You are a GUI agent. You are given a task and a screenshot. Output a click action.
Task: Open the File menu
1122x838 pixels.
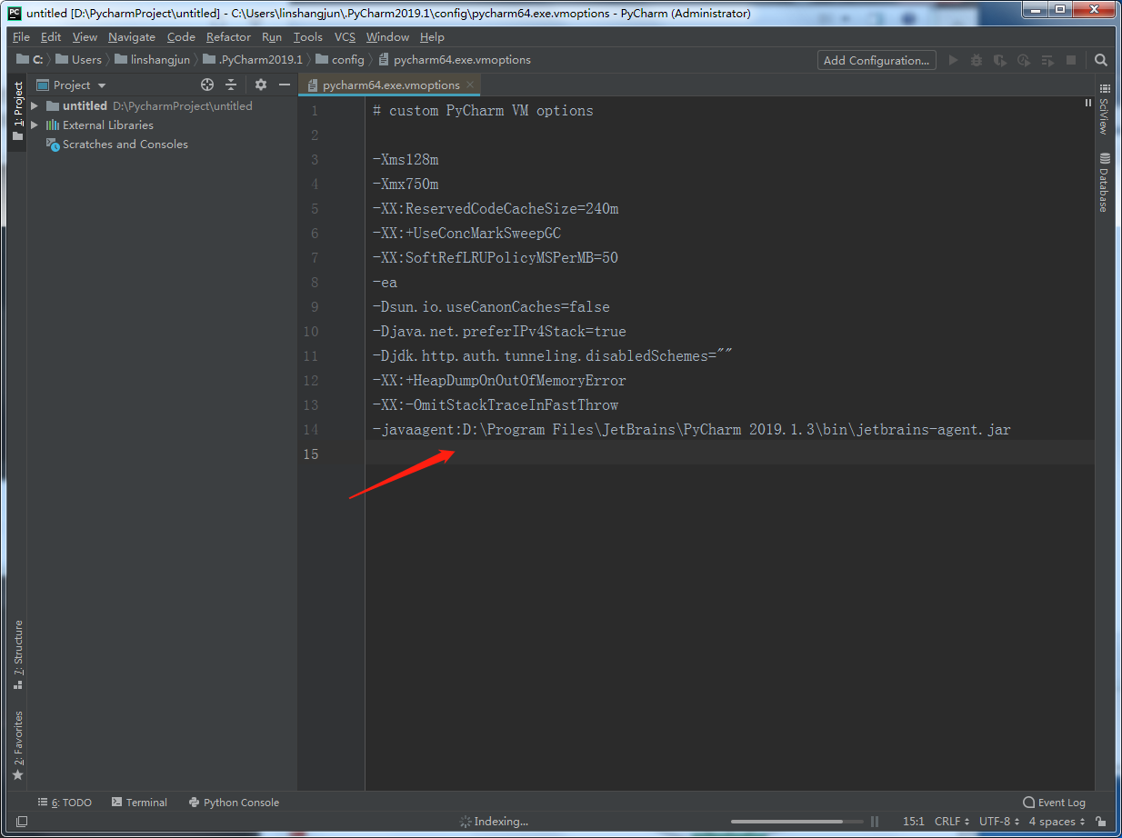coord(21,37)
